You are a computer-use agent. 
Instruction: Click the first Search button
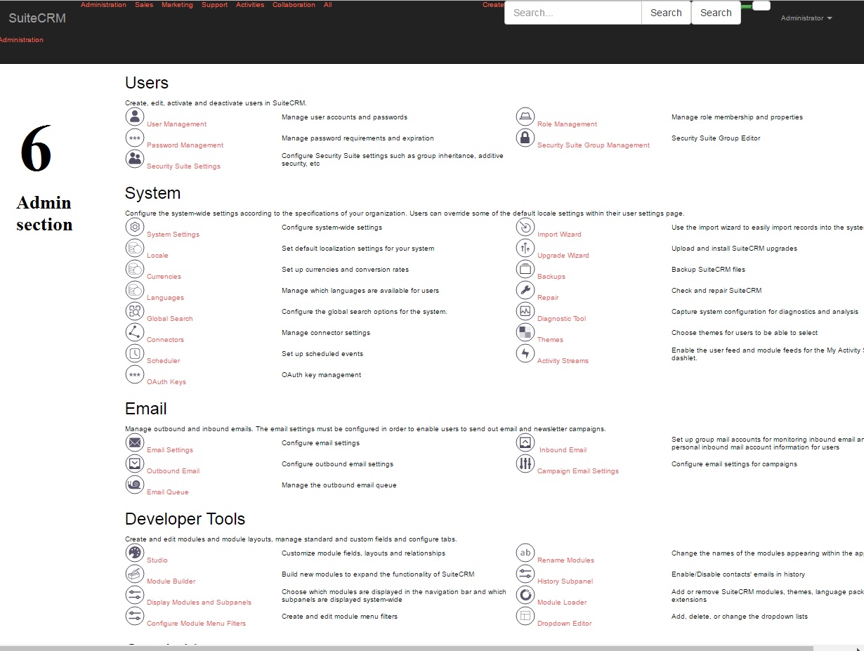666,13
